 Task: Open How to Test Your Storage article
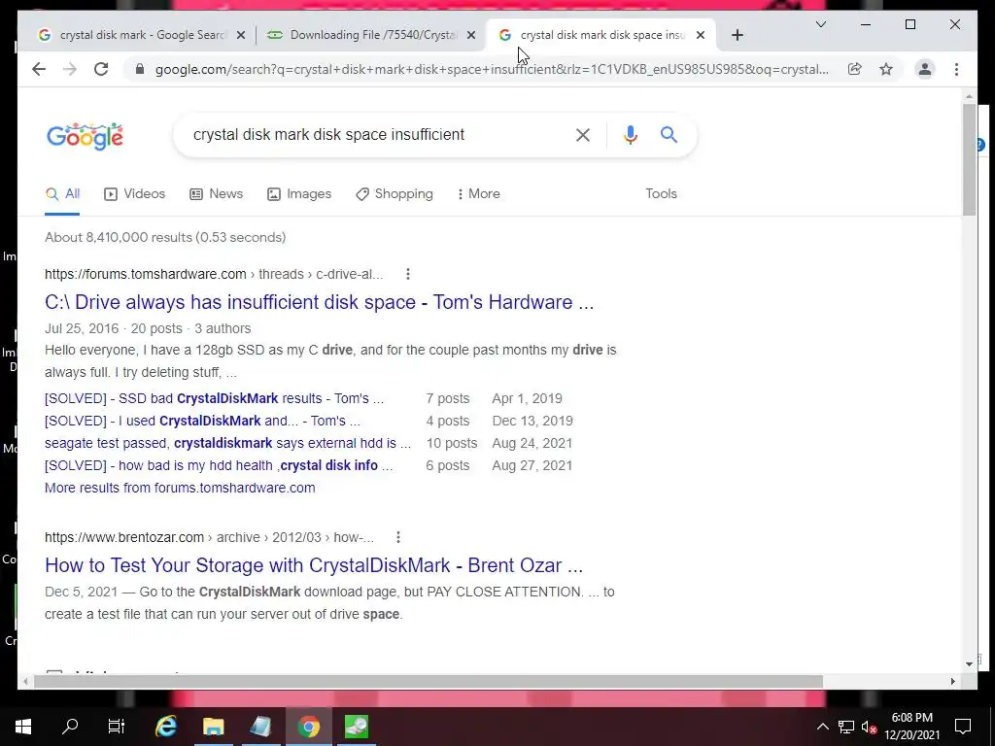[x=314, y=565]
